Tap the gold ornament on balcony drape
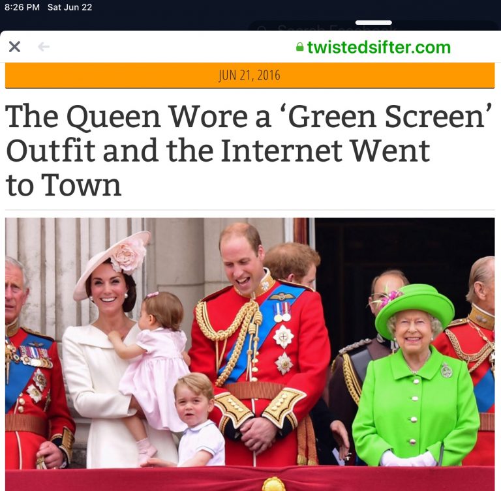Screen dimensions: 501x491 (x=273, y=484)
